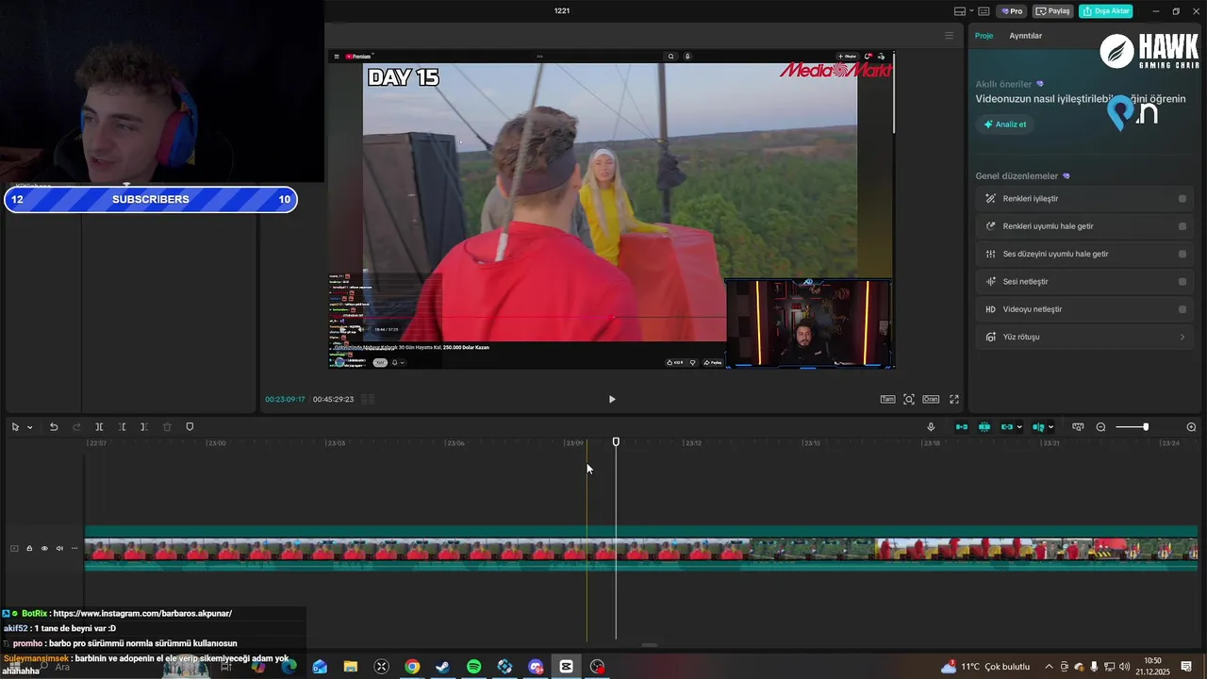Split clip at playhead

point(99,427)
